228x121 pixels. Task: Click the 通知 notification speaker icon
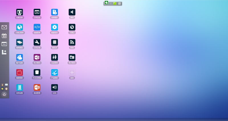click(x=72, y=12)
